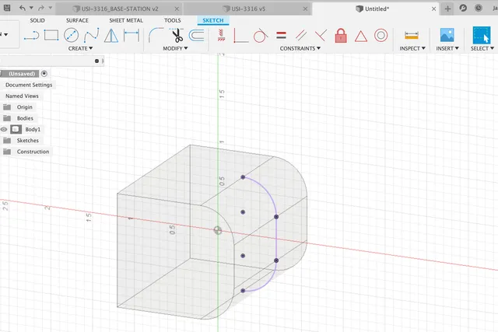Open the redo history dropdown arrow
The image size is (498, 332).
click(x=50, y=8)
